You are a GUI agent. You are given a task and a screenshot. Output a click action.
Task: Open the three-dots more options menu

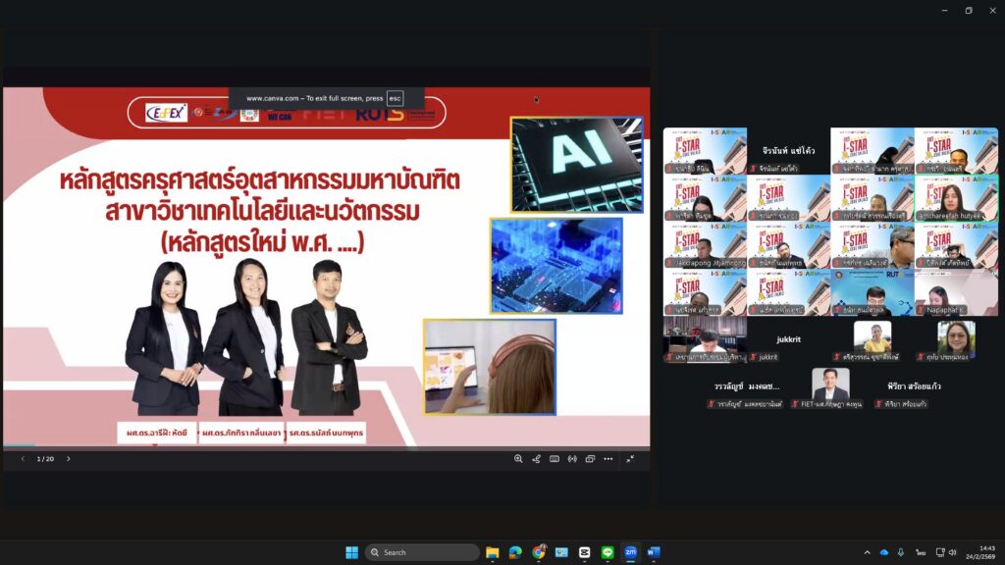[608, 459]
